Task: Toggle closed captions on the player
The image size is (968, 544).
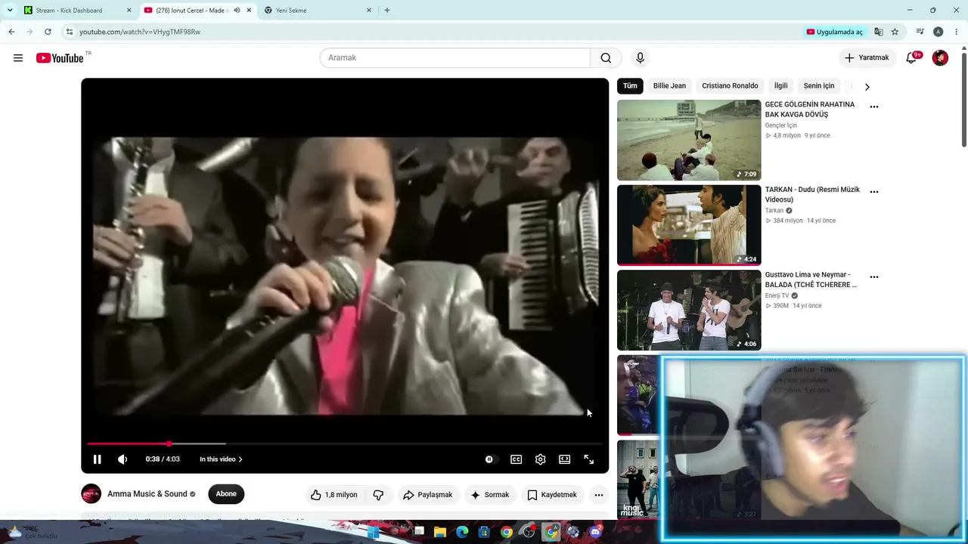Action: tap(516, 459)
